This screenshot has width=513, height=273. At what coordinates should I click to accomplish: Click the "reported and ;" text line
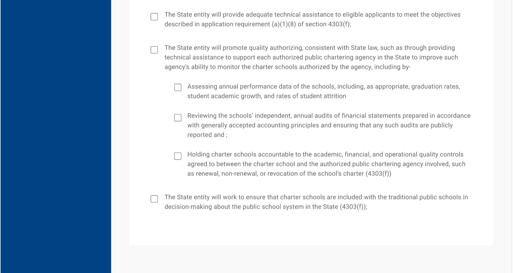coord(207,135)
